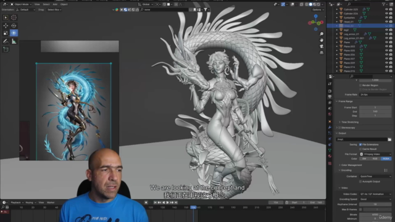The width and height of the screenshot is (395, 222).
Task: Hide Eyelashes object with its eye icon
Action: 386,18
